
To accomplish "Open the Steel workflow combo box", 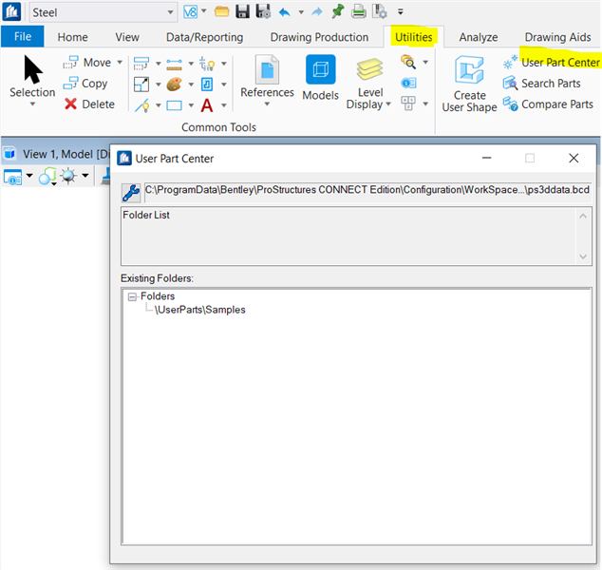I will tap(103, 12).
